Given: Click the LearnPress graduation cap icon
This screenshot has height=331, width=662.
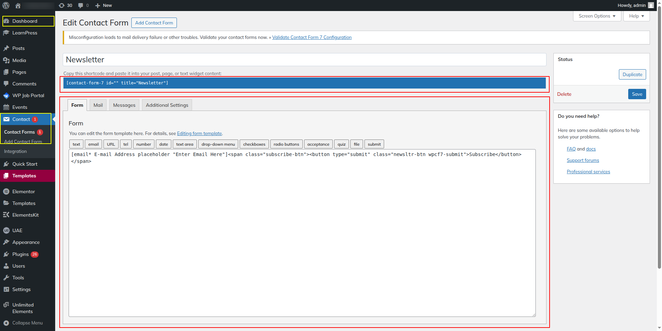Looking at the screenshot, I should point(6,33).
